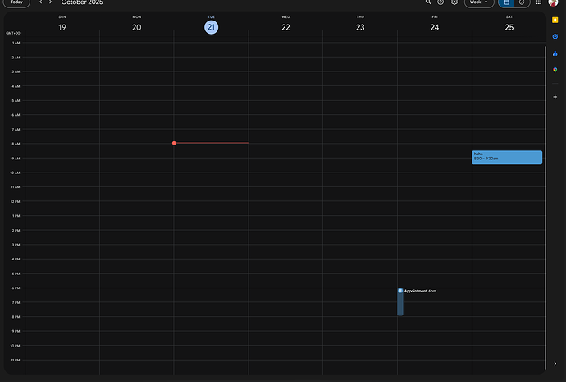The width and height of the screenshot is (566, 382).
Task: Open the calendar search icon
Action: 428,2
